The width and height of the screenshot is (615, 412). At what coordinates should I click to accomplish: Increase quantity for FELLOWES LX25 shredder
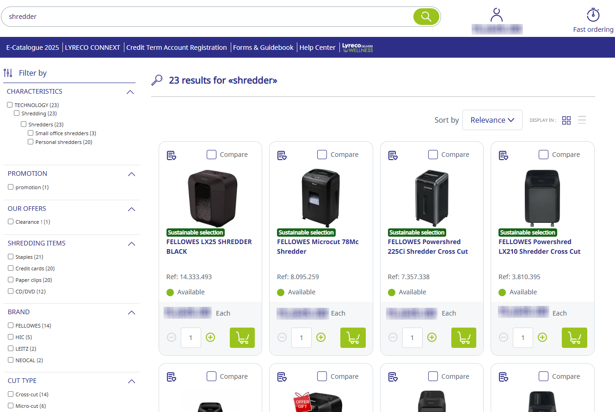pyautogui.click(x=210, y=338)
